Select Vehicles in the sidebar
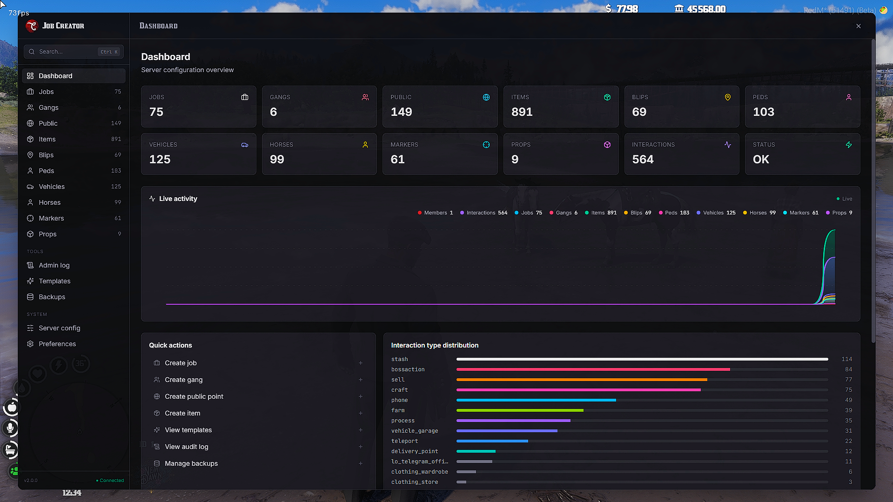 point(74,187)
